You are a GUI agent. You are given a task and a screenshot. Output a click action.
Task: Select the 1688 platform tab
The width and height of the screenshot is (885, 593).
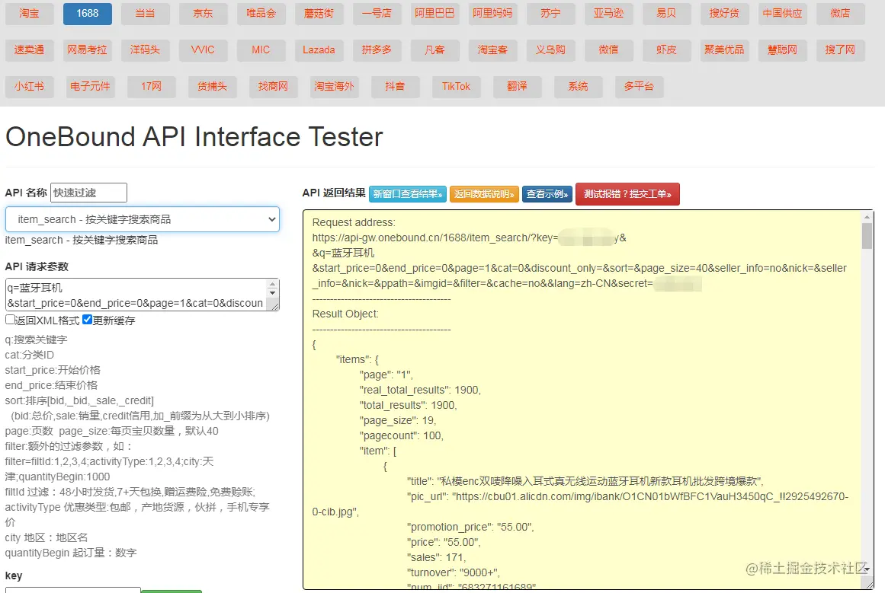tap(88, 14)
